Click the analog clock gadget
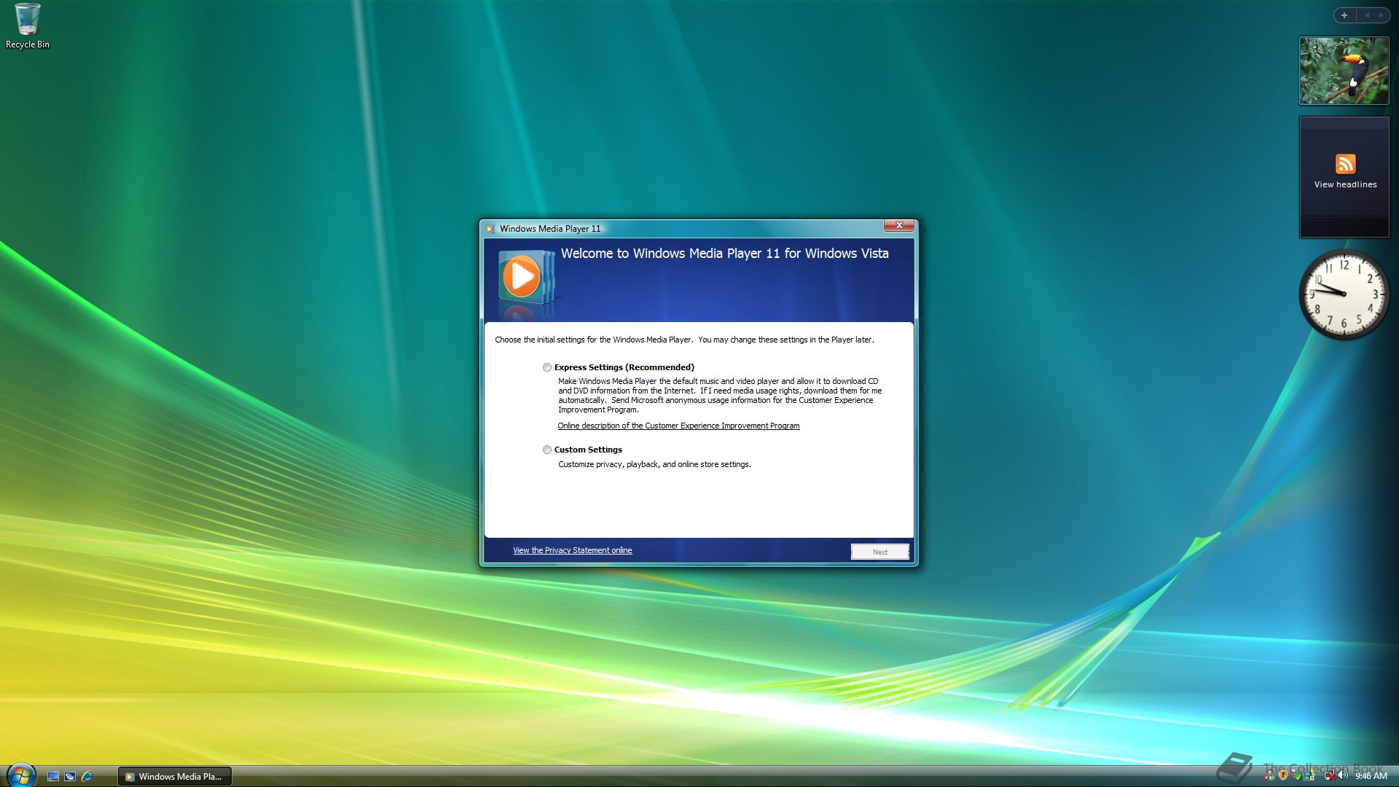This screenshot has width=1399, height=787. (1344, 294)
